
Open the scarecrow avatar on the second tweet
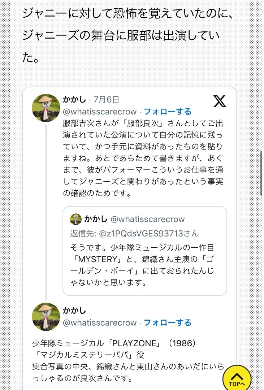46,317
